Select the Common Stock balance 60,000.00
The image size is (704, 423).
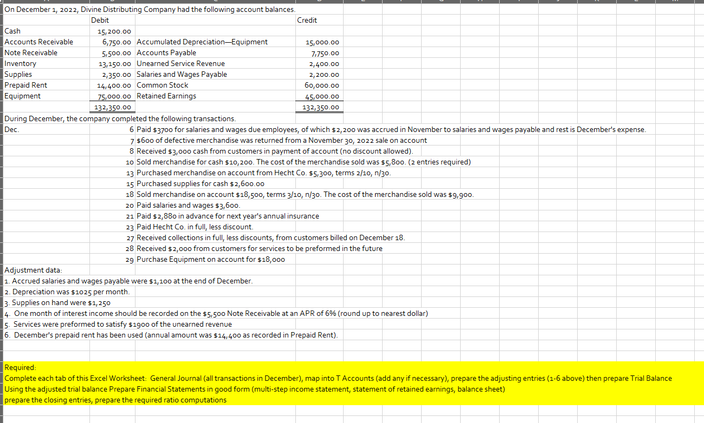[322, 85]
